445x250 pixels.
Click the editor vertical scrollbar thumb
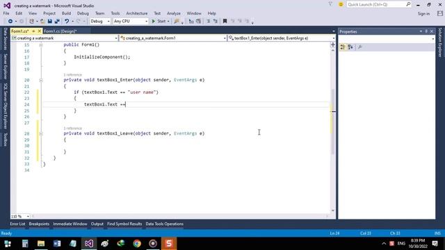point(334,122)
